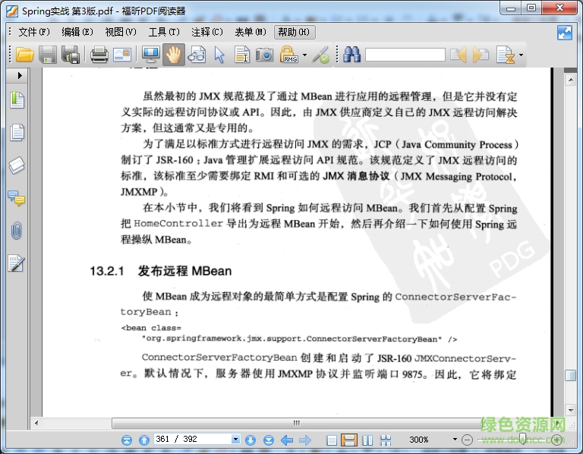Image resolution: width=583 pixels, height=454 pixels.
Task: Zoom out with the minus button
Action: 467,440
